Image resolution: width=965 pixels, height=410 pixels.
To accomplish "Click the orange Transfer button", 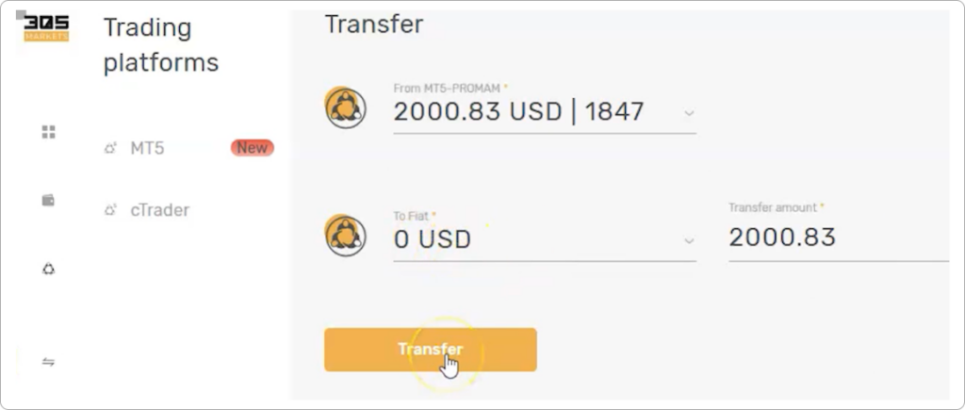I will pos(430,350).
